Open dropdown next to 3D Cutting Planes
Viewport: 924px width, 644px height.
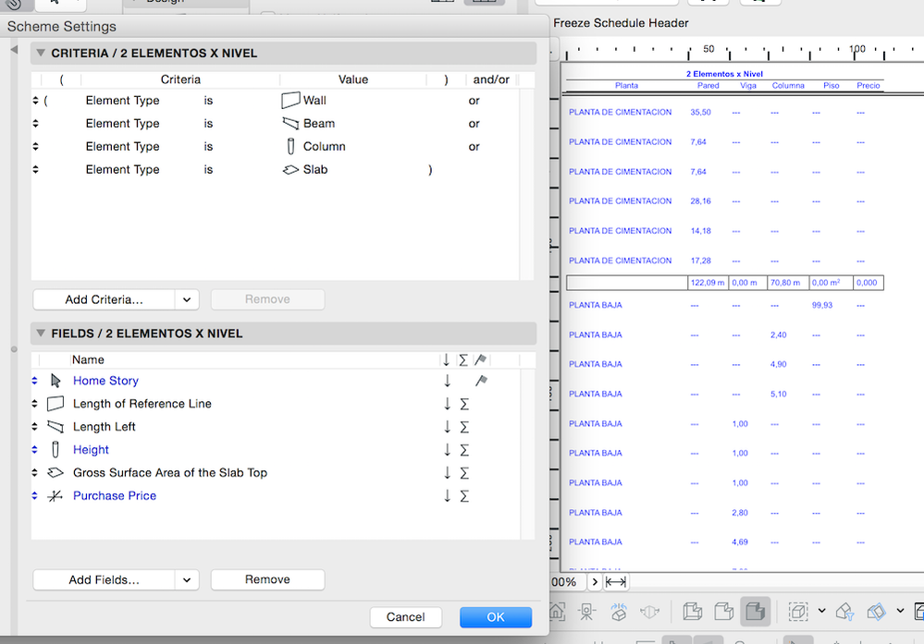pyautogui.click(x=901, y=611)
